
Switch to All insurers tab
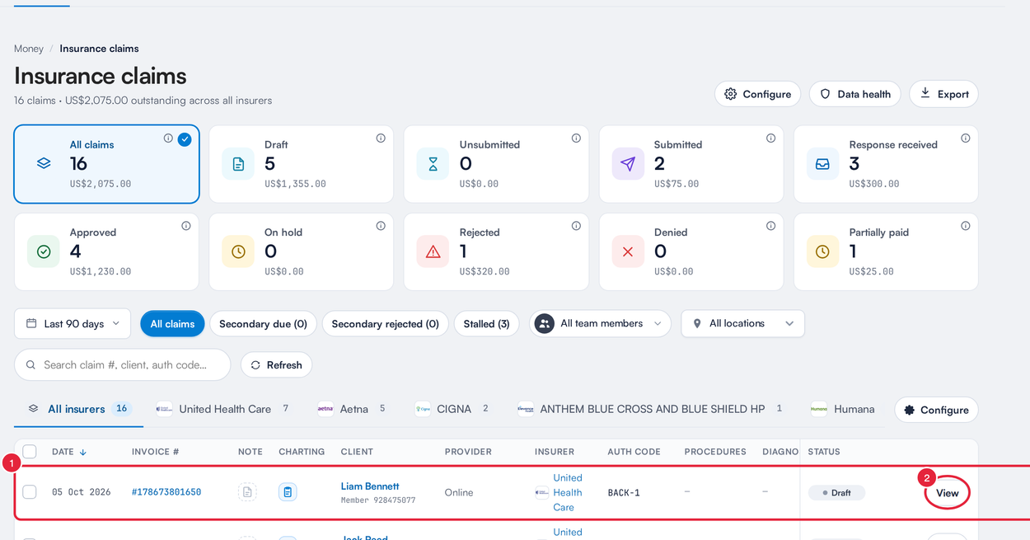(78, 409)
